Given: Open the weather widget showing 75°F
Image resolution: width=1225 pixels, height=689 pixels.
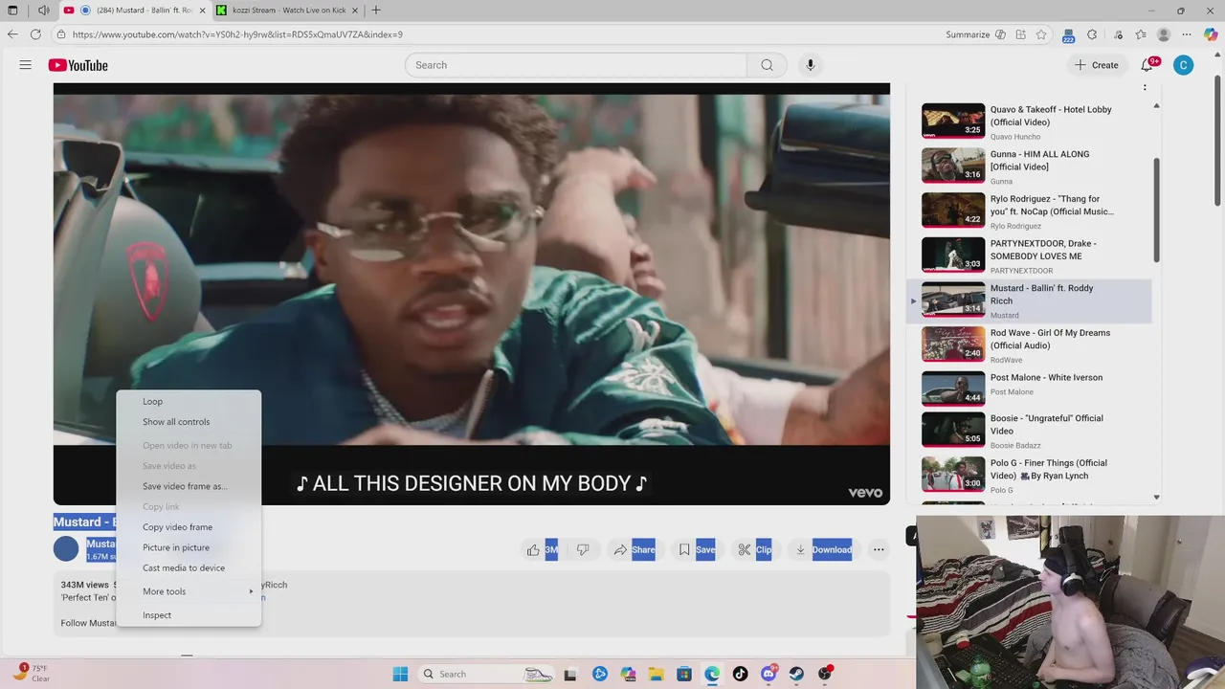Looking at the screenshot, I should pyautogui.click(x=31, y=673).
